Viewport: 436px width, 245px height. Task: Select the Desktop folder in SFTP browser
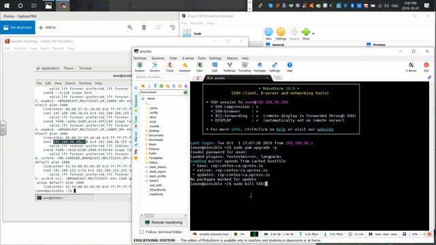[154, 131]
